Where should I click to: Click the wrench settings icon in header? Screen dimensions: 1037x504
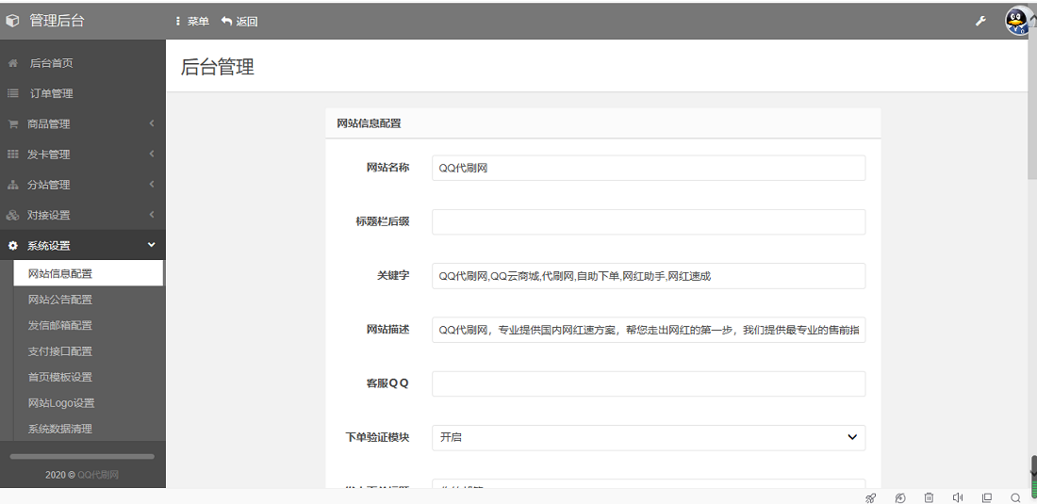point(980,21)
